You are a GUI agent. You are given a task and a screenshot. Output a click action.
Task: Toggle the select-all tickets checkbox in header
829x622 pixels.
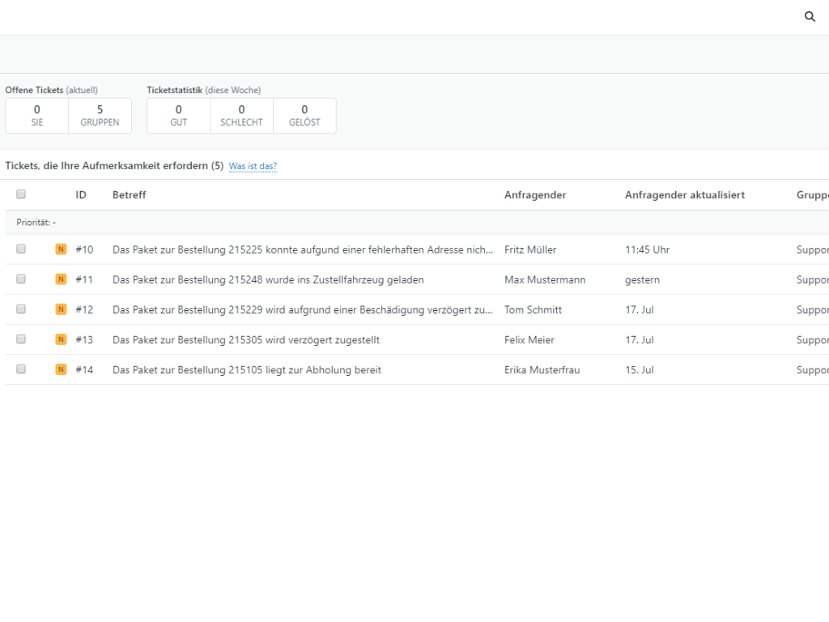(21, 194)
